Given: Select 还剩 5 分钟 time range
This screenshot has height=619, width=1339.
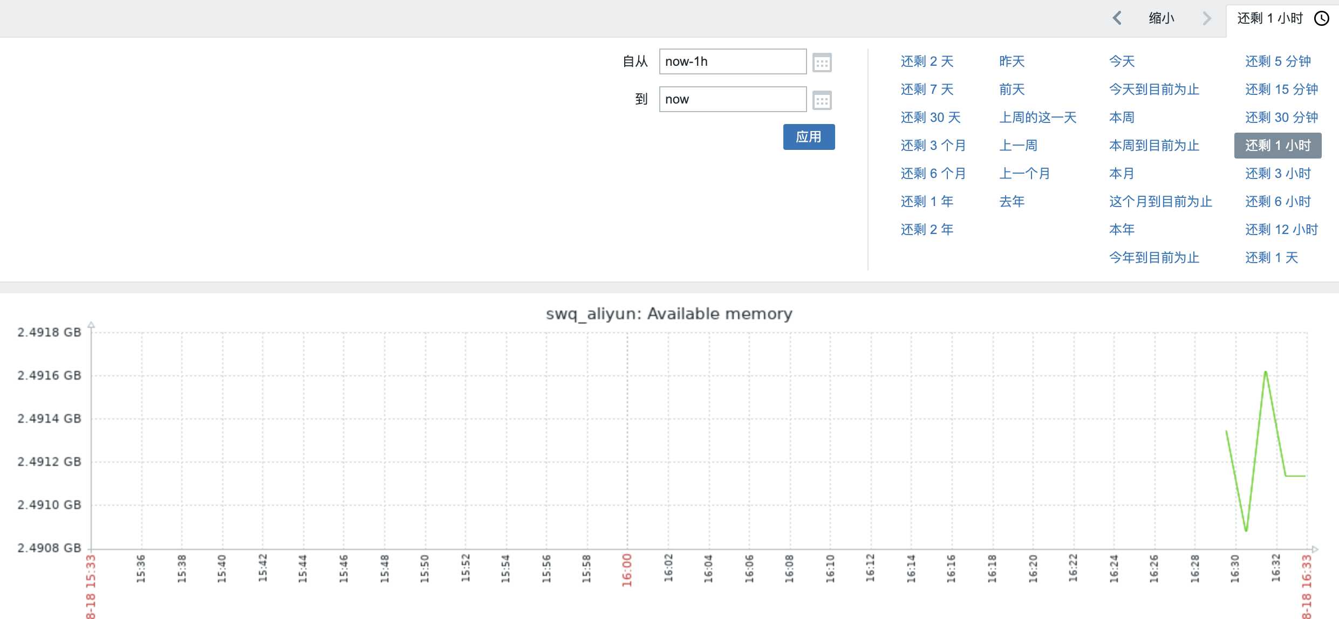Looking at the screenshot, I should point(1277,61).
